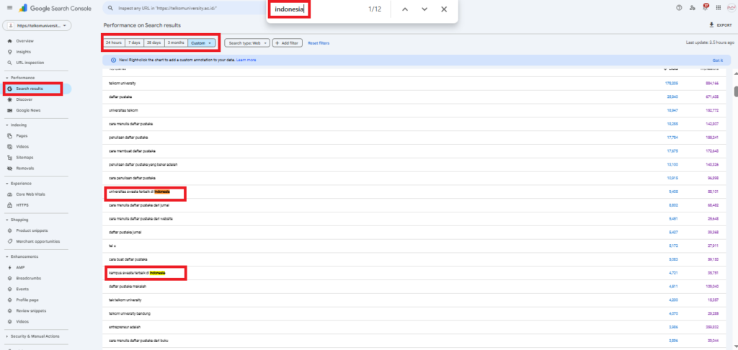Viewport: 738px width, 350px height.
Task: Click 'telkom university bandung' query row
Action: tap(415, 314)
